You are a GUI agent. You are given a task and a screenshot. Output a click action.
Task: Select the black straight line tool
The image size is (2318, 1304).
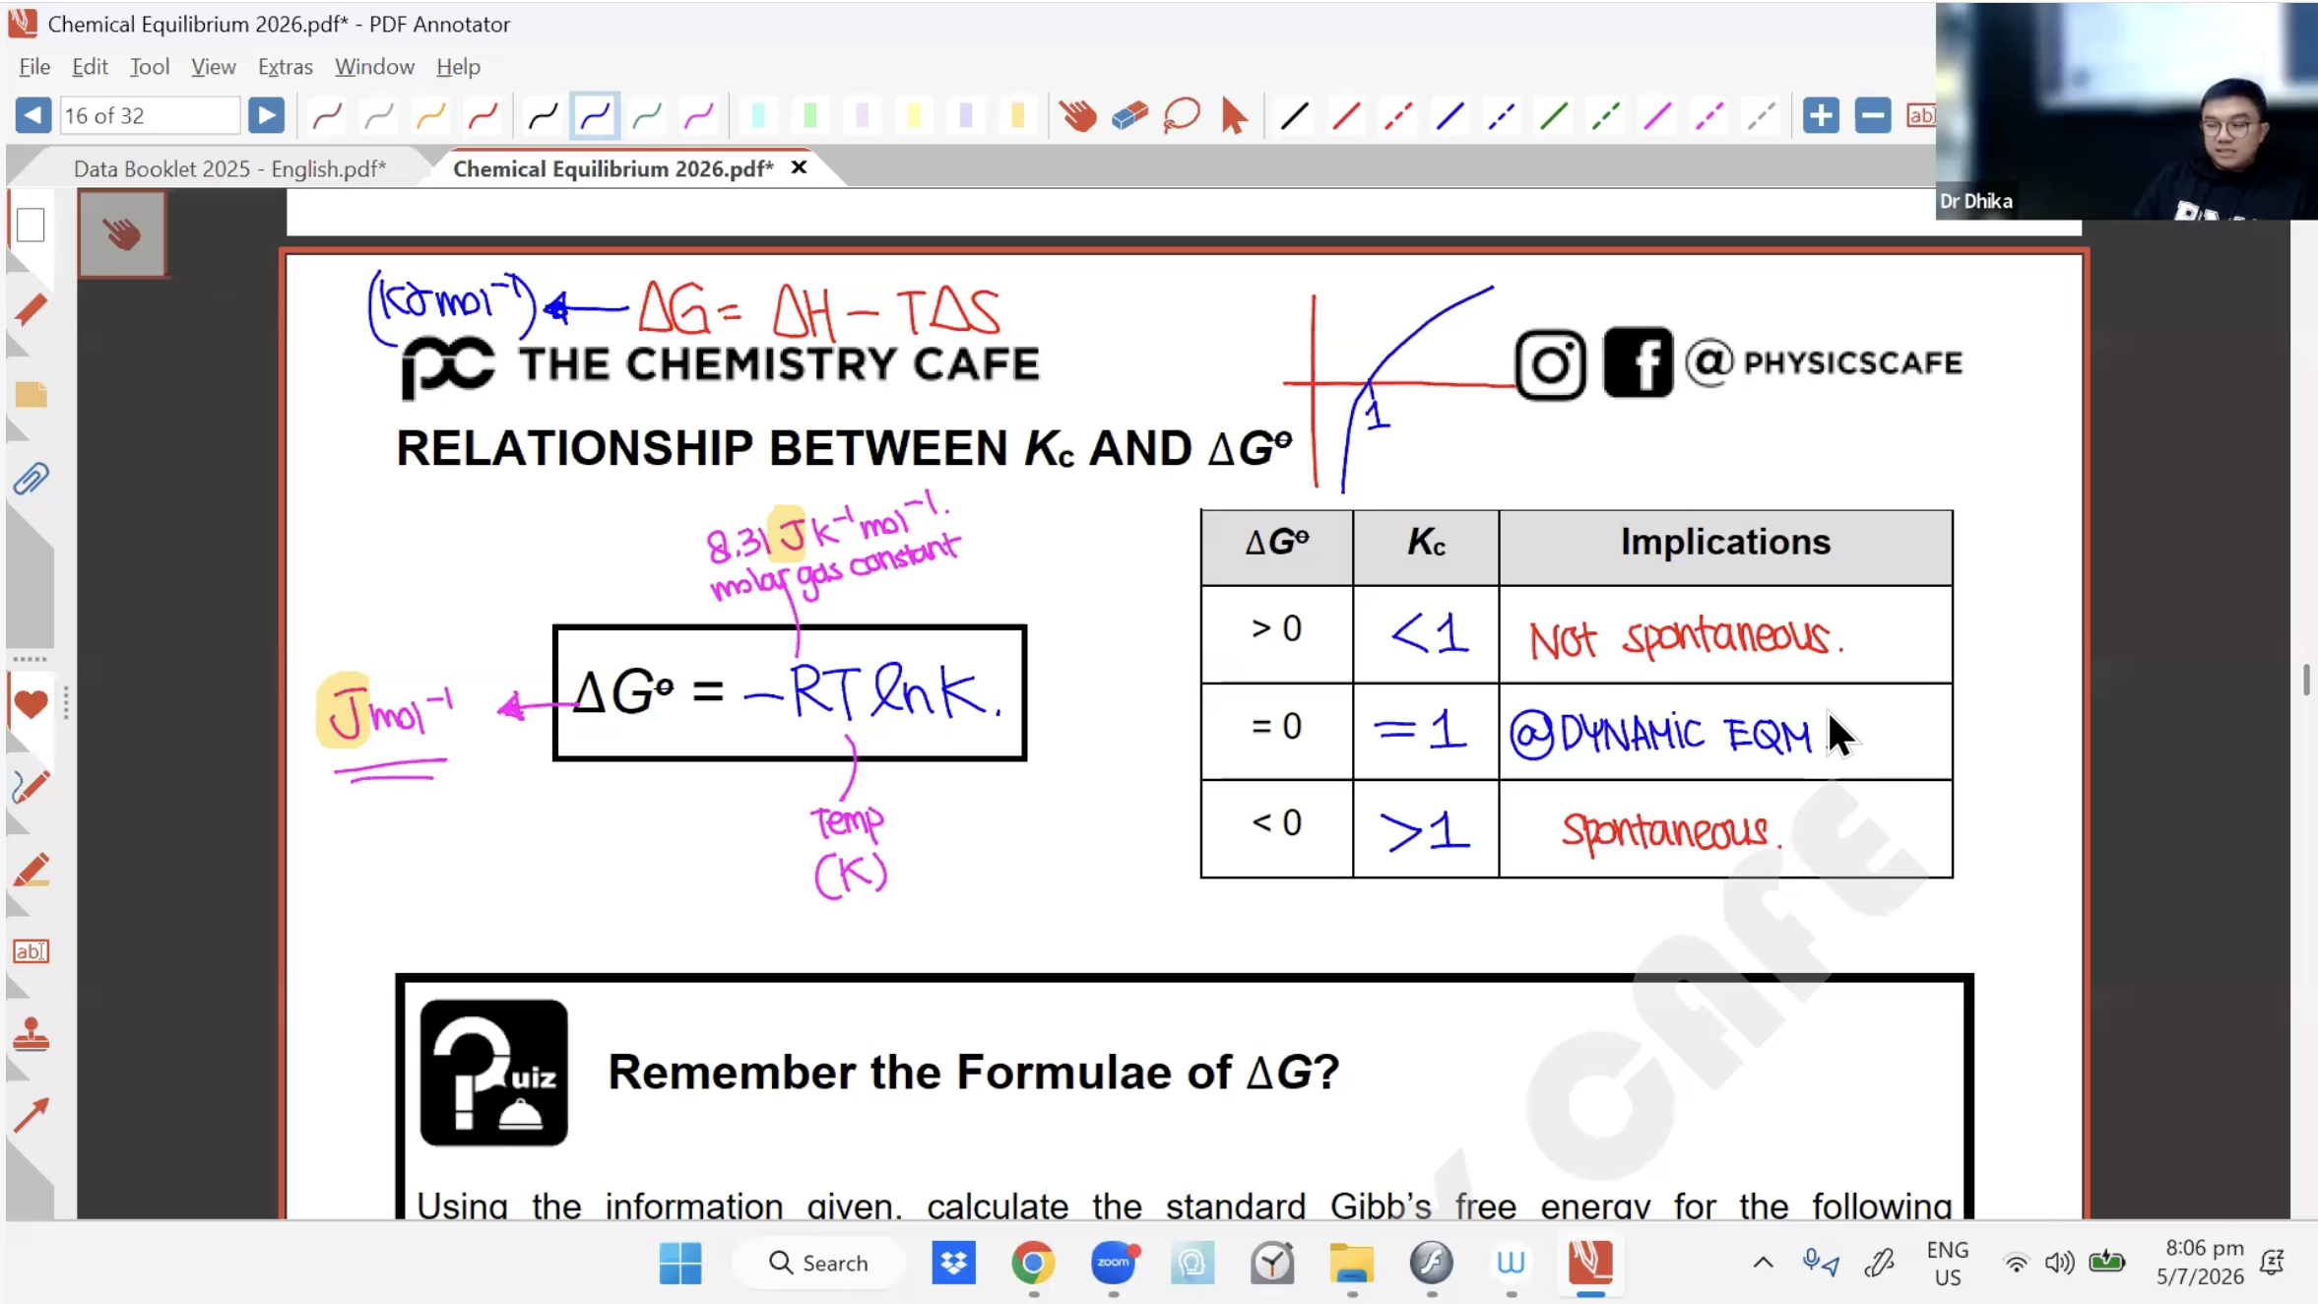(1294, 116)
